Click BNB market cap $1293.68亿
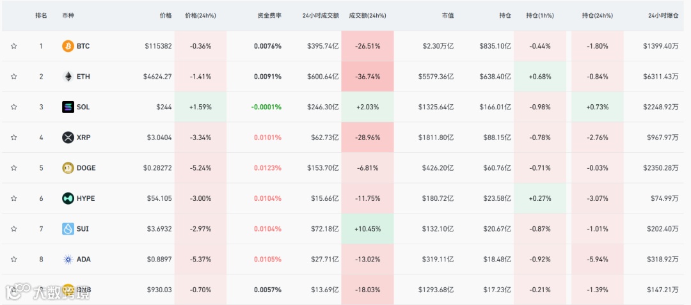 (x=436, y=290)
